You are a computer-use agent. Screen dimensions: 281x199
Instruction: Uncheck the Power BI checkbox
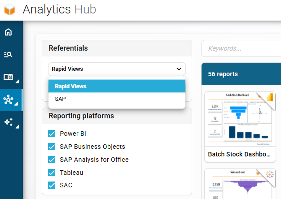[x=52, y=134]
